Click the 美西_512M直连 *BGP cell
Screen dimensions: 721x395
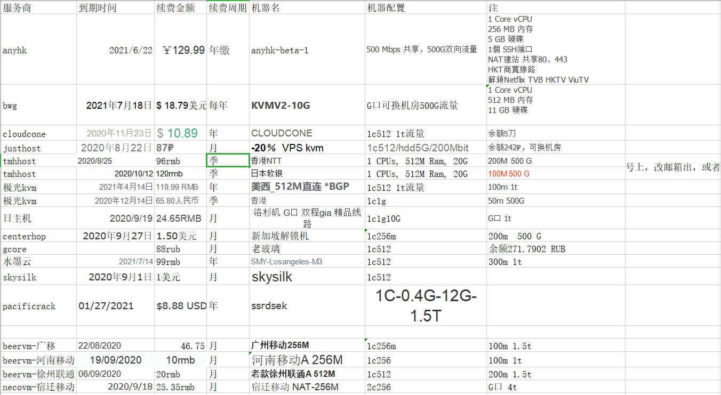click(x=307, y=187)
